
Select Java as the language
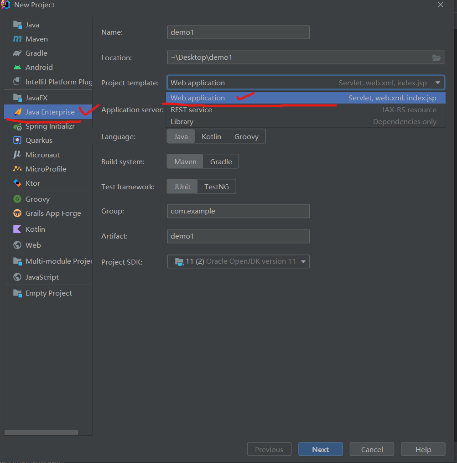[181, 137]
